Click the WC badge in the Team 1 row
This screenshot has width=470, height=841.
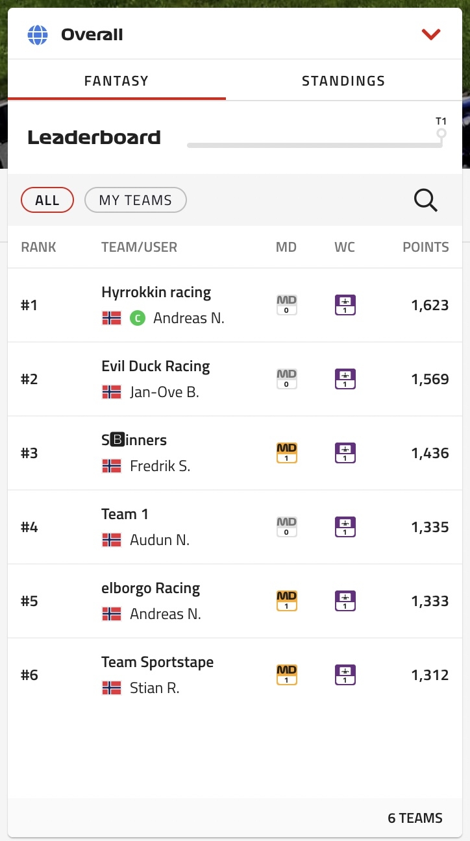pyautogui.click(x=345, y=527)
